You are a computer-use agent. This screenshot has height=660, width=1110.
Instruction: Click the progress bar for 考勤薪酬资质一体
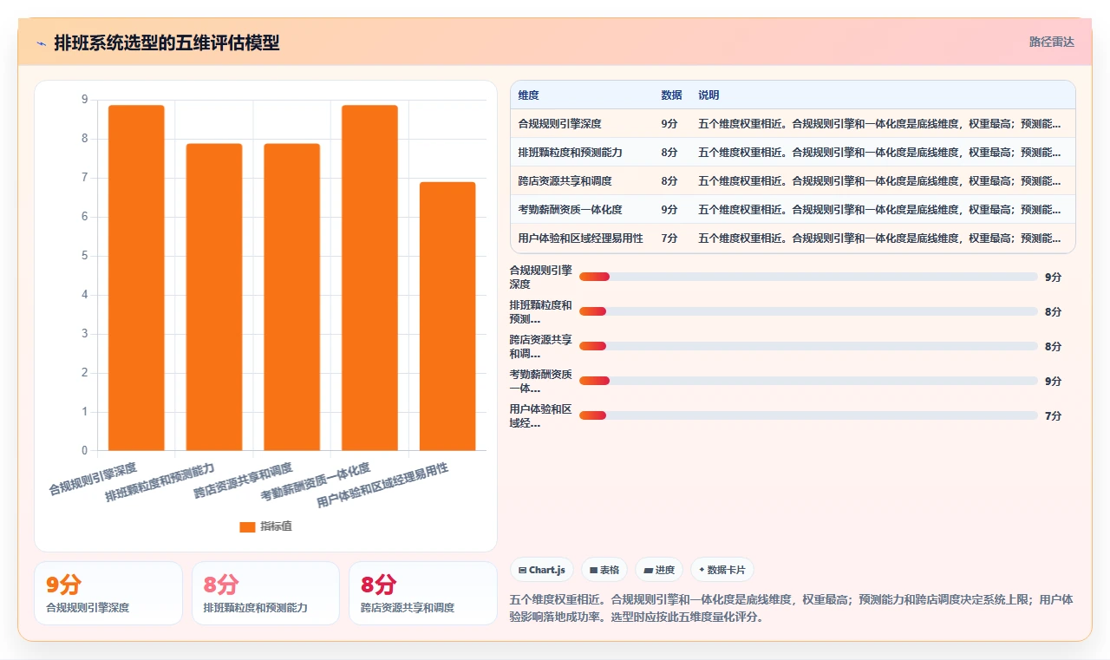[x=808, y=381]
